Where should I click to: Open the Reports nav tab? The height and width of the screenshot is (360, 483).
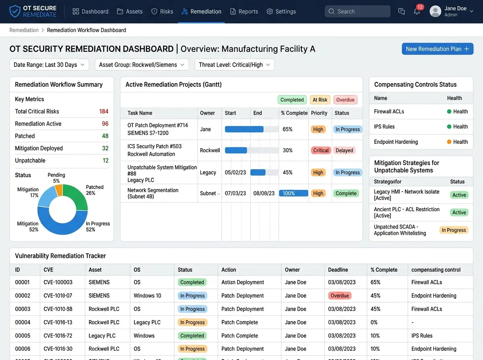coord(244,12)
